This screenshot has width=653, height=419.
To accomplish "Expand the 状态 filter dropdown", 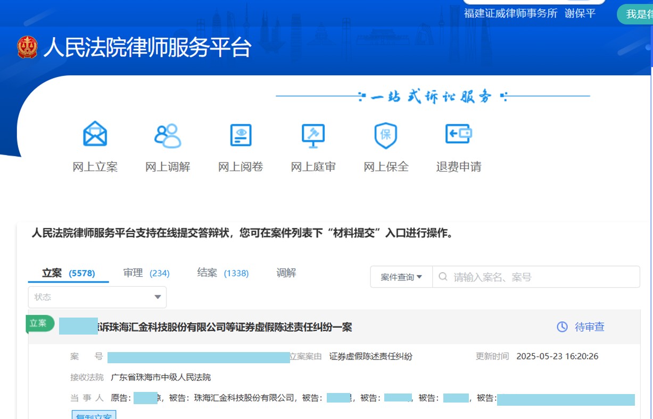I will (x=97, y=297).
